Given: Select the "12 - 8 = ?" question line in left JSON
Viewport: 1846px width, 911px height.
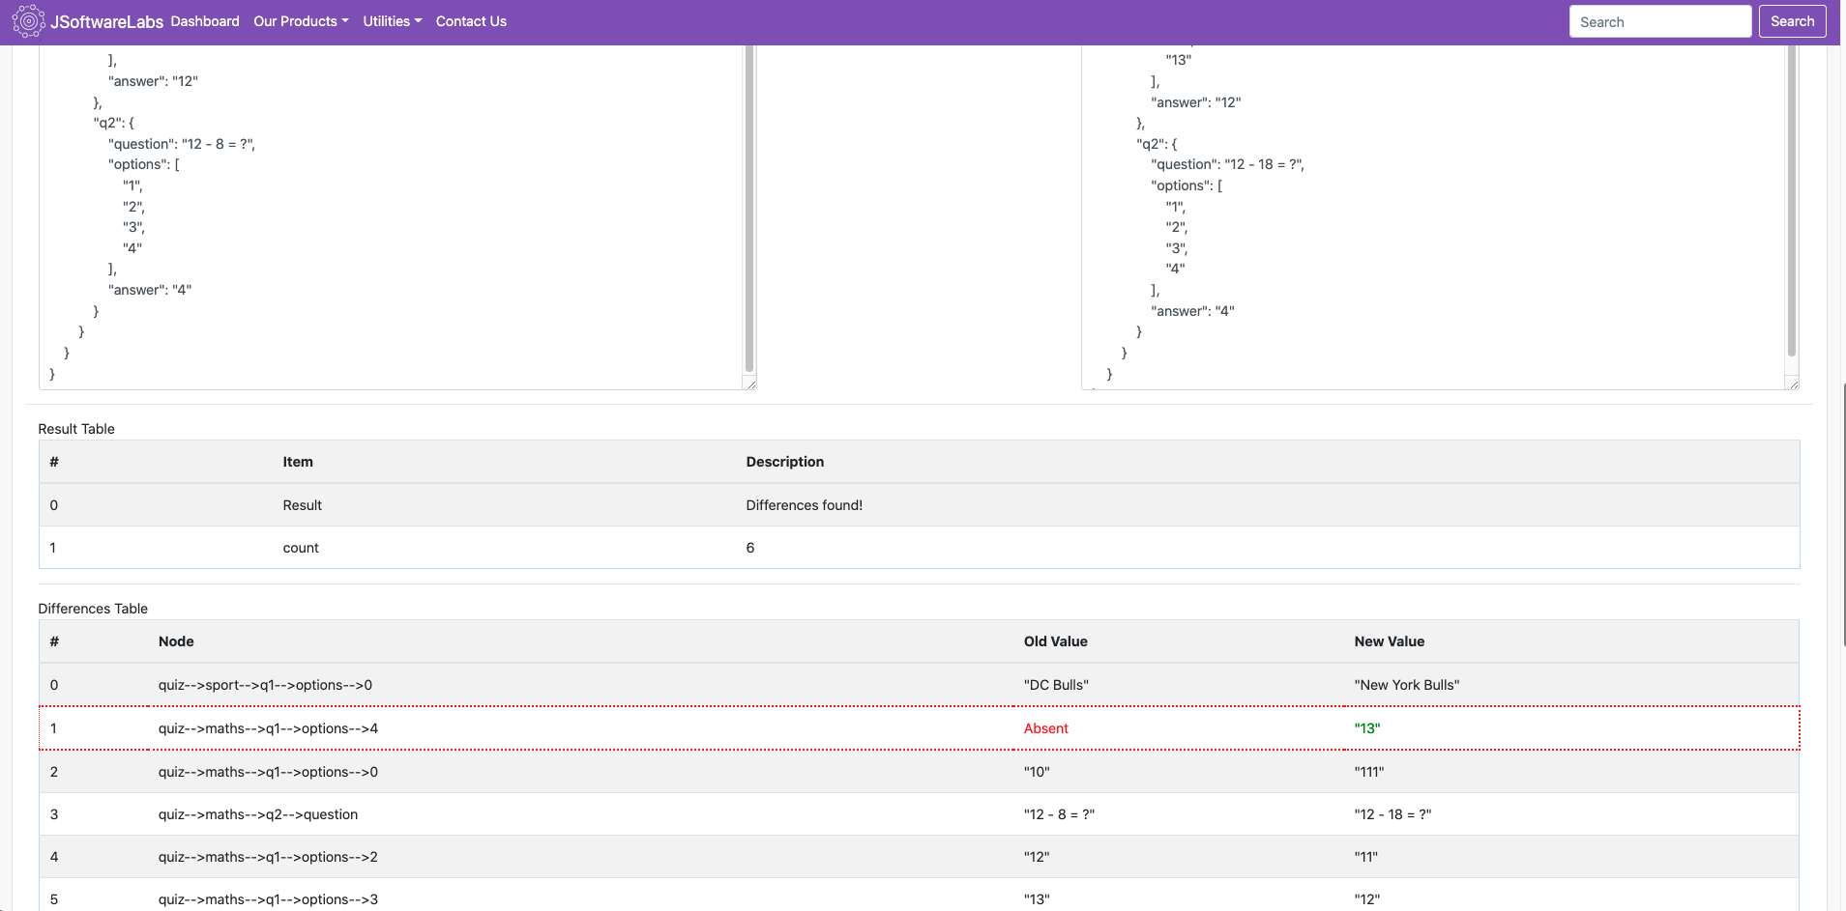Looking at the screenshot, I should tap(182, 144).
